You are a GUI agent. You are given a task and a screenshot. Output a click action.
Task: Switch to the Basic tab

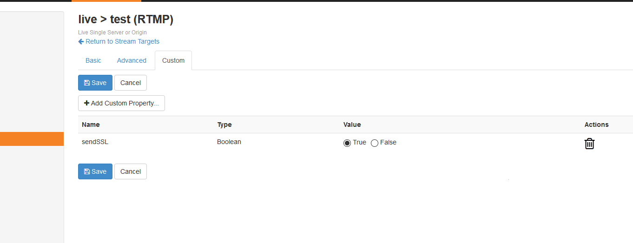pyautogui.click(x=93, y=60)
